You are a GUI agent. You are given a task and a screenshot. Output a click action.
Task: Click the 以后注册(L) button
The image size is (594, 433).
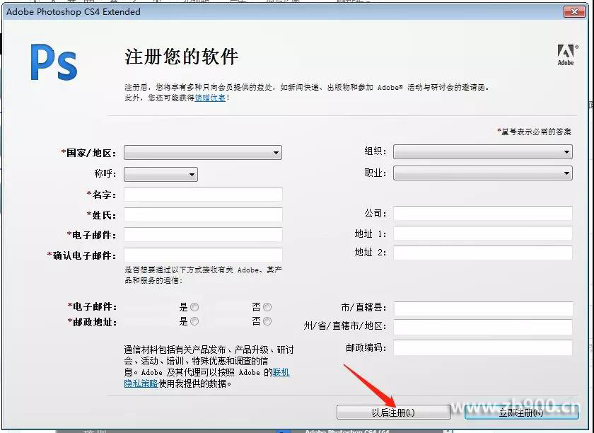pyautogui.click(x=393, y=412)
